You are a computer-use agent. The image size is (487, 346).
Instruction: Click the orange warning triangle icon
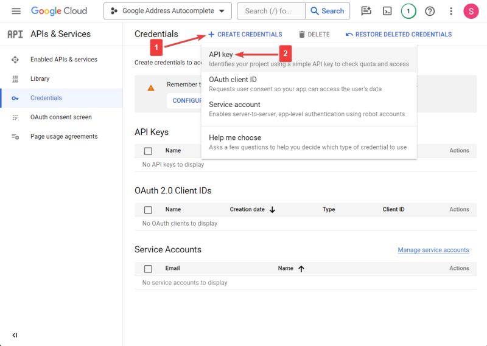coord(151,88)
